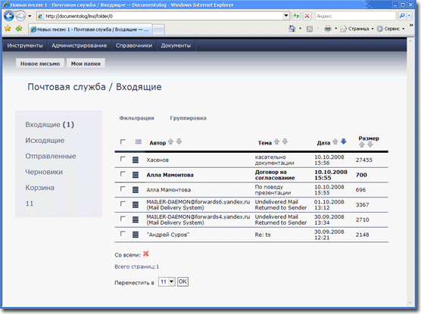The image size is (421, 314).
Task: Open the Страница menu dropdown
Action: click(x=357, y=29)
